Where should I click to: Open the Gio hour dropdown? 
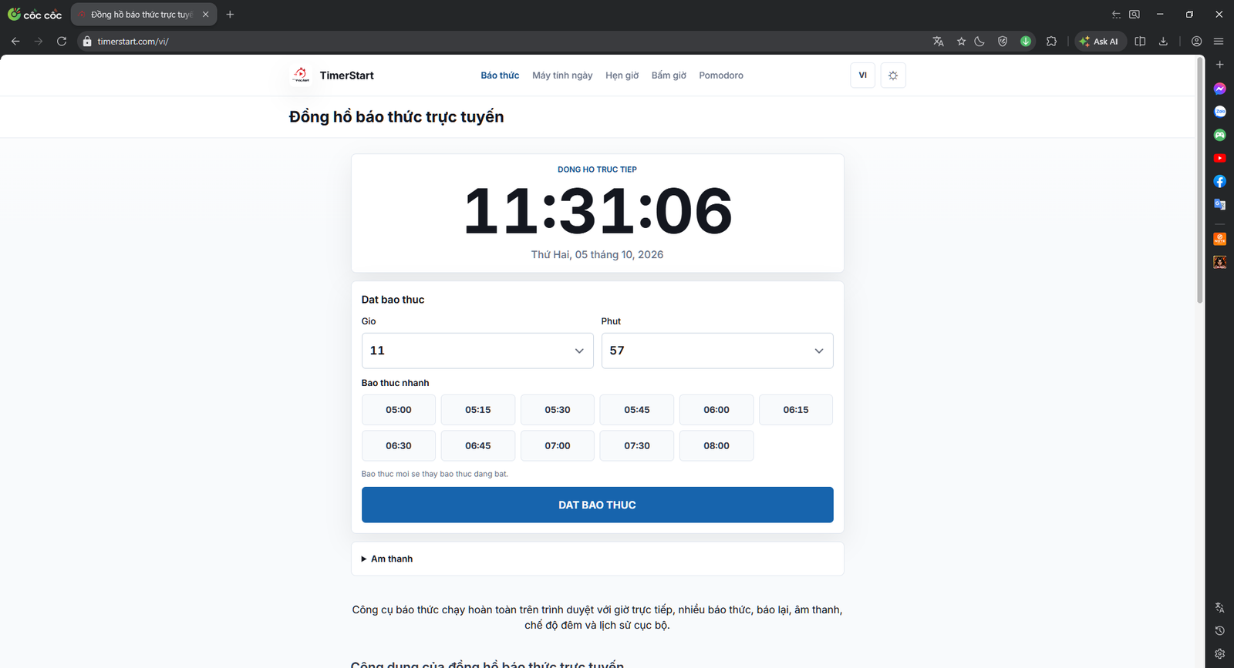[477, 351]
